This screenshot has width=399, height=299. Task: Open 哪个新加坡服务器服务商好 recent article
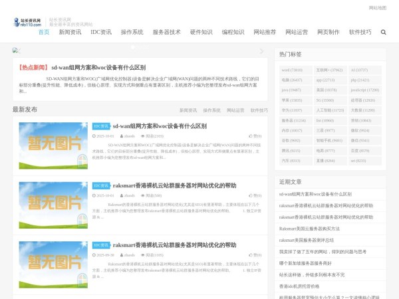tap(310, 263)
